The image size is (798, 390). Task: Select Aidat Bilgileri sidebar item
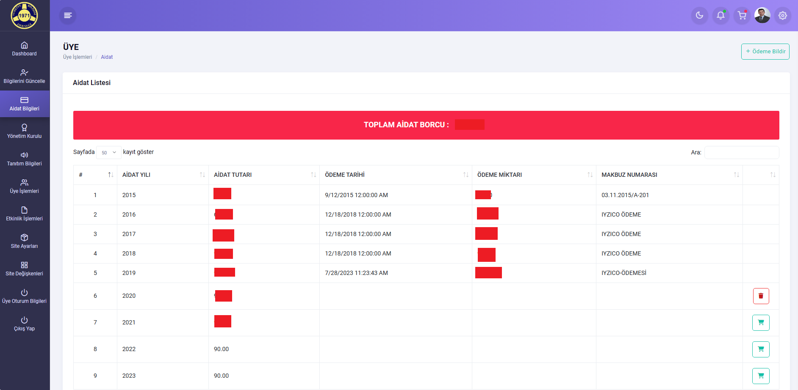pyautogui.click(x=25, y=104)
